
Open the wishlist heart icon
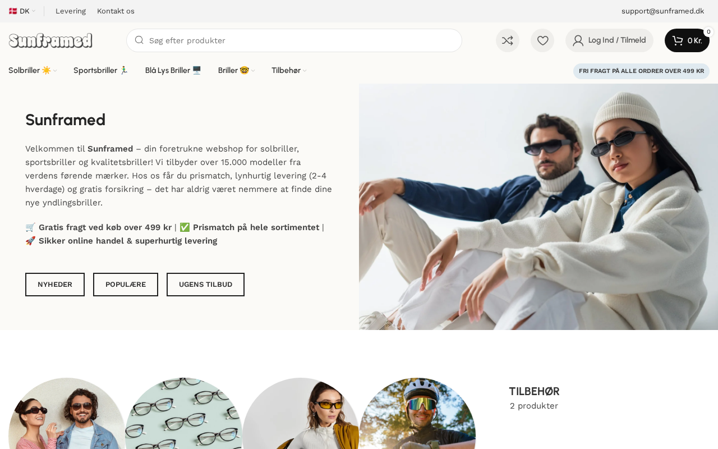542,40
